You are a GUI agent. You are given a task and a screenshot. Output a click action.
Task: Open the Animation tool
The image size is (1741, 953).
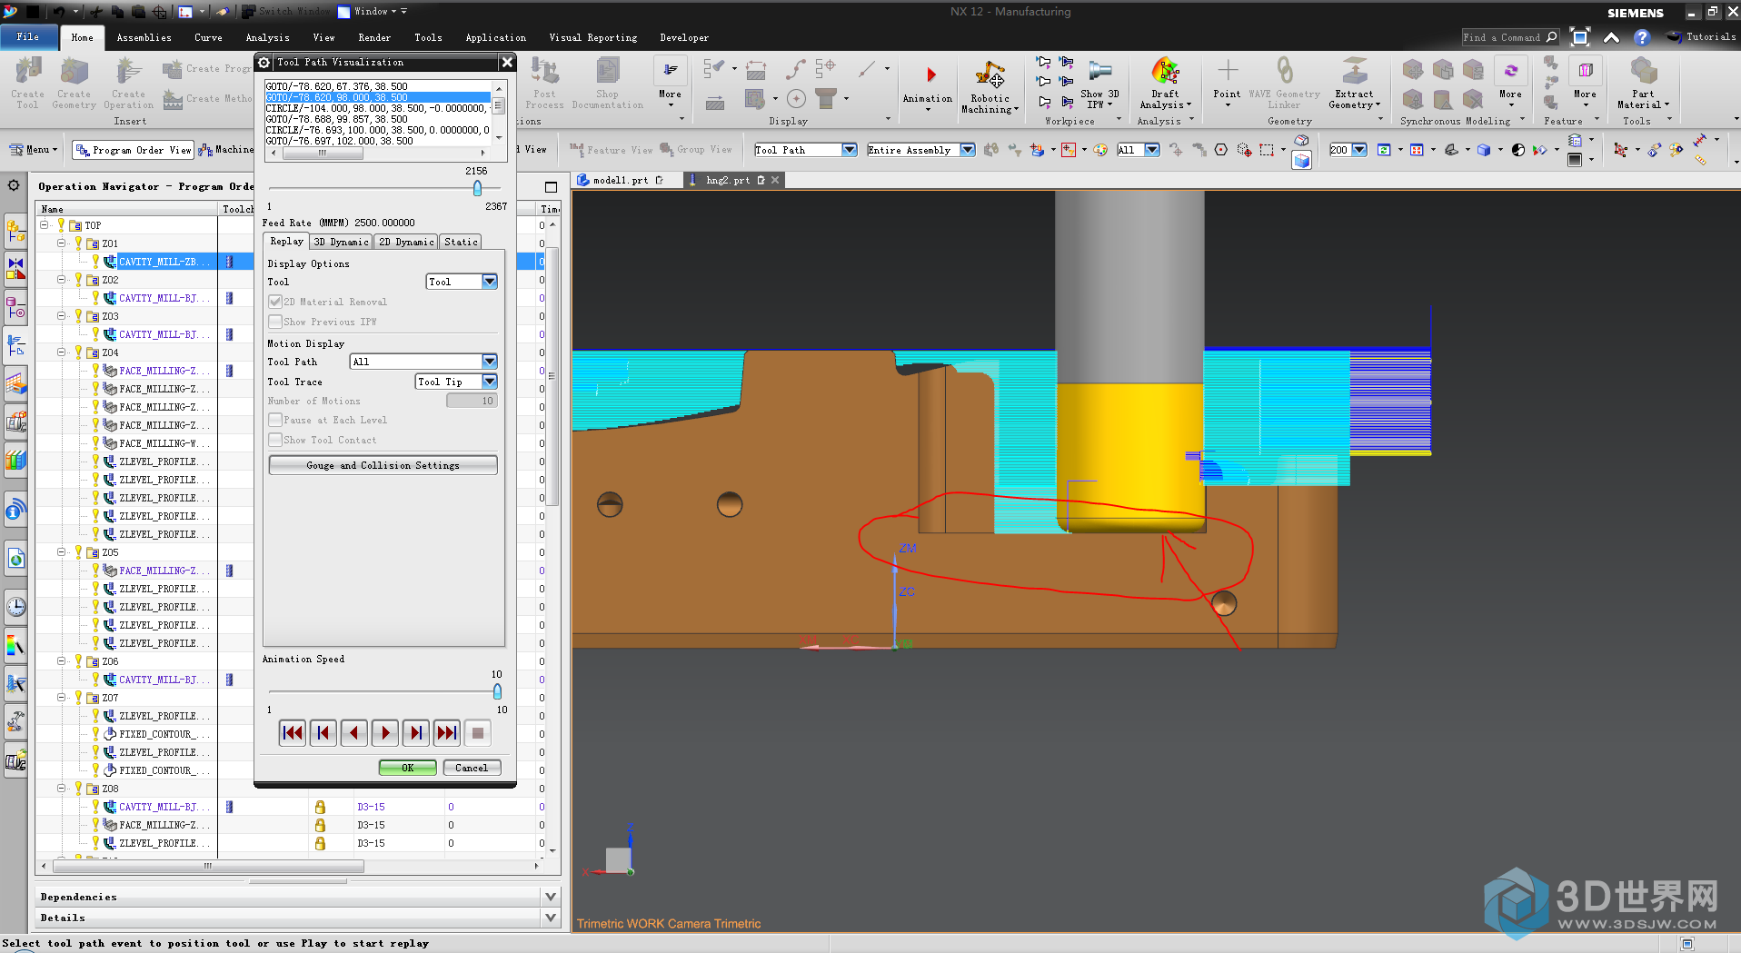point(928,84)
